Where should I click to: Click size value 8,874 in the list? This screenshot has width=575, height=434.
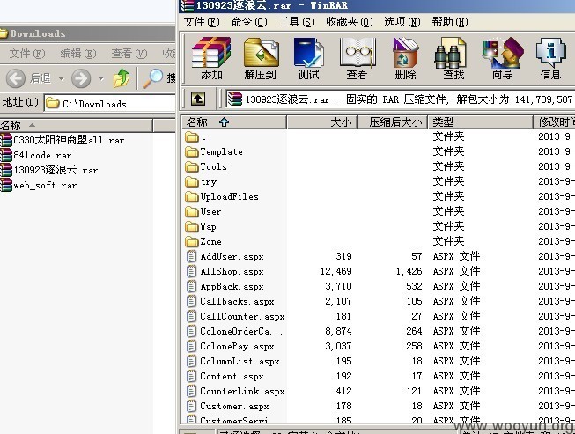coord(338,331)
